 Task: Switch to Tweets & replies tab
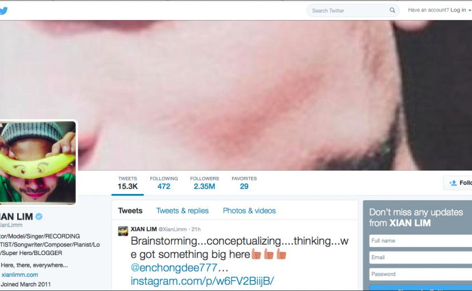point(183,211)
